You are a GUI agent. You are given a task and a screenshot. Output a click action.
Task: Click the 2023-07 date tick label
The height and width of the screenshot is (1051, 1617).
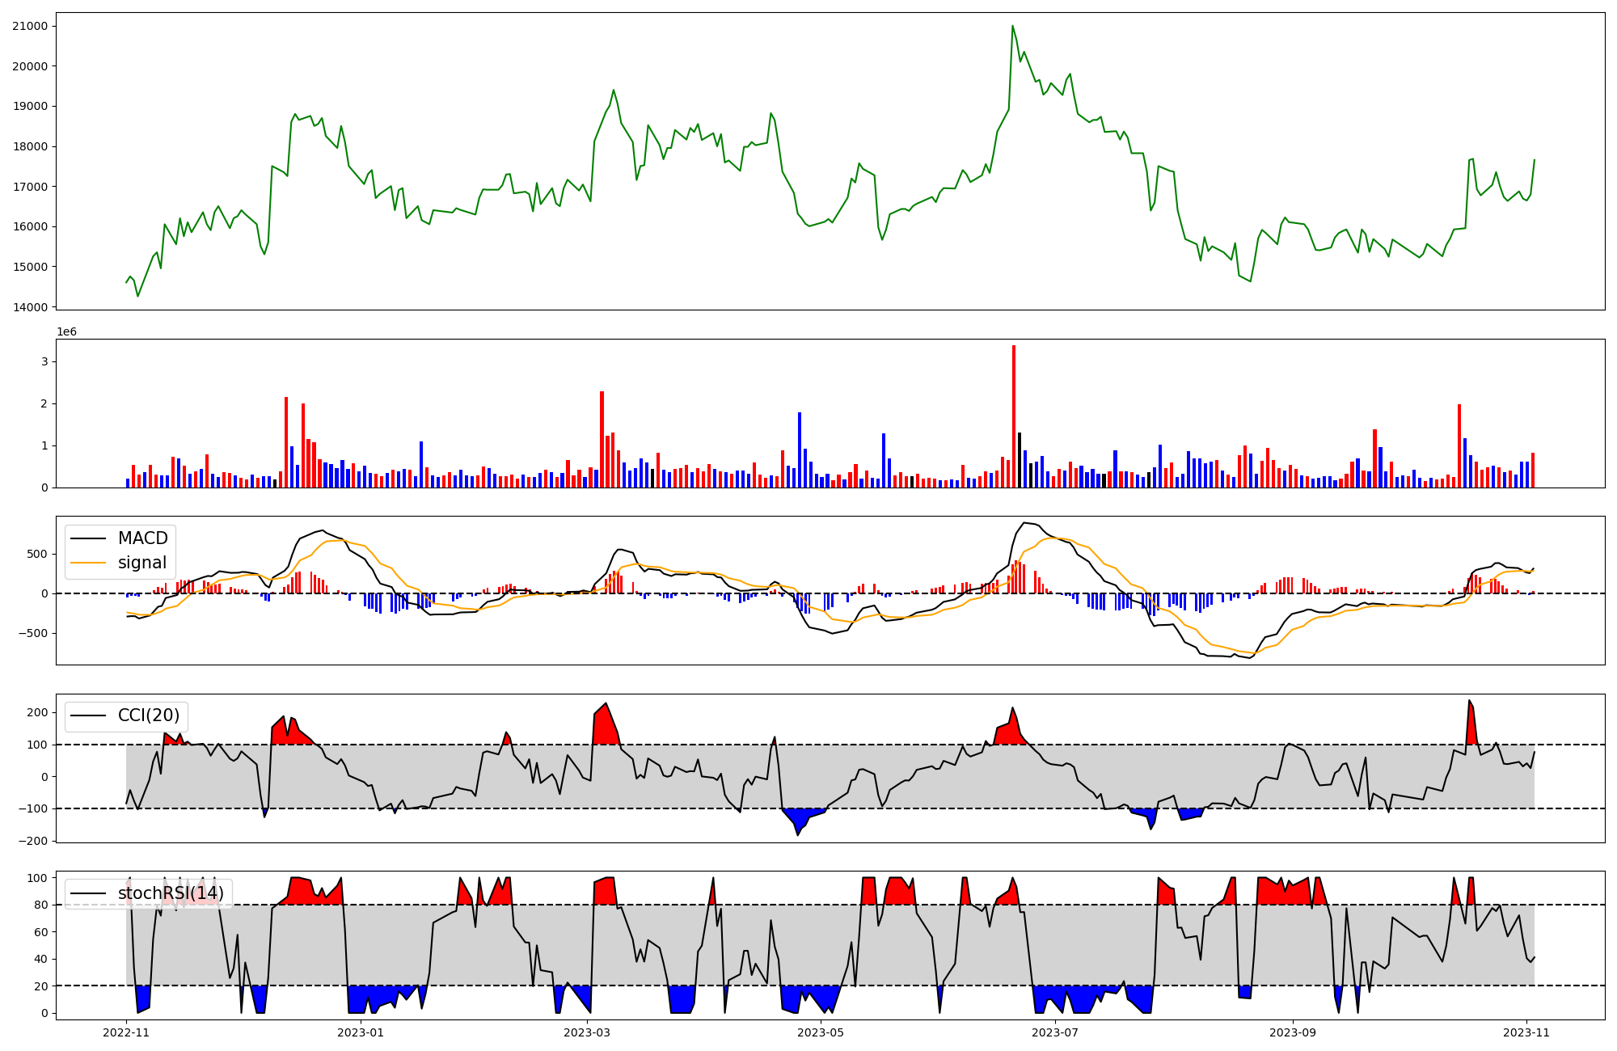tap(1055, 1032)
